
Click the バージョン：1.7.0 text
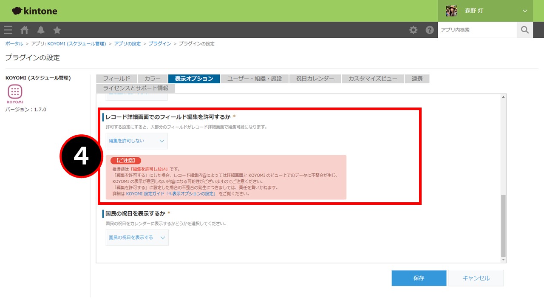point(25,110)
